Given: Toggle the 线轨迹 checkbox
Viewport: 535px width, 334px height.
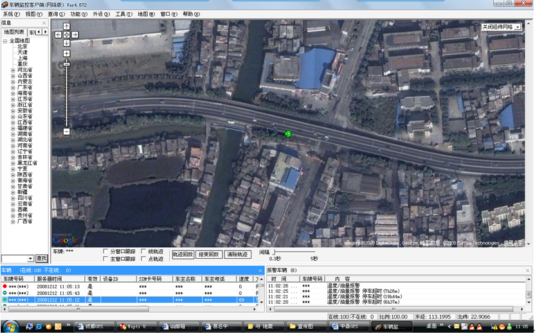Looking at the screenshot, I should (x=143, y=252).
